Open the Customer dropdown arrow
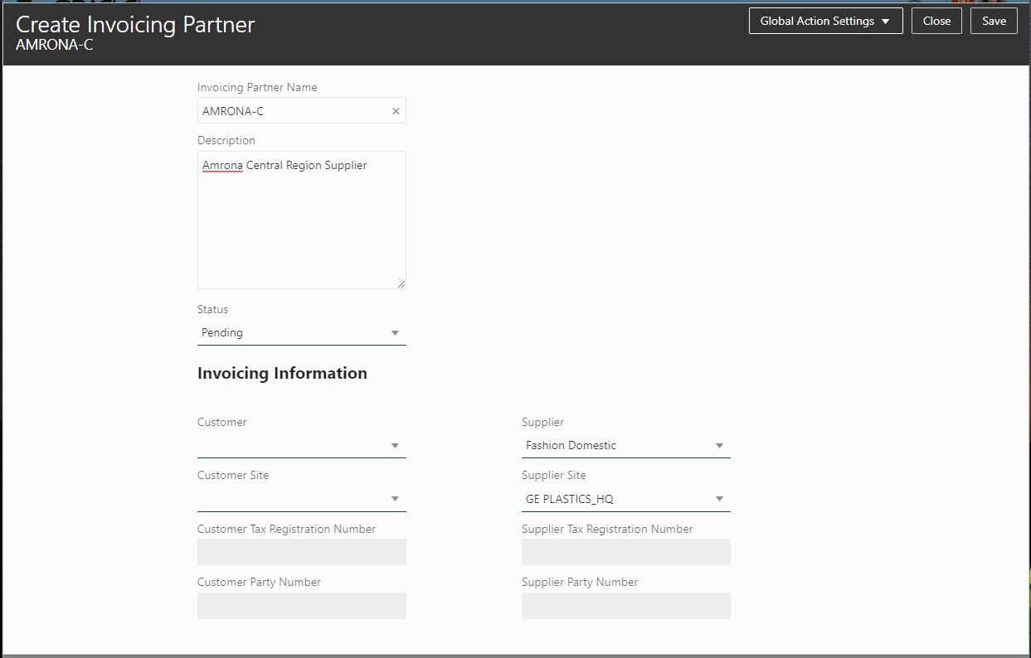 click(x=395, y=446)
